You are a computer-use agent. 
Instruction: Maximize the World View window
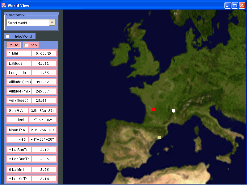pyautogui.click(x=235, y=5)
